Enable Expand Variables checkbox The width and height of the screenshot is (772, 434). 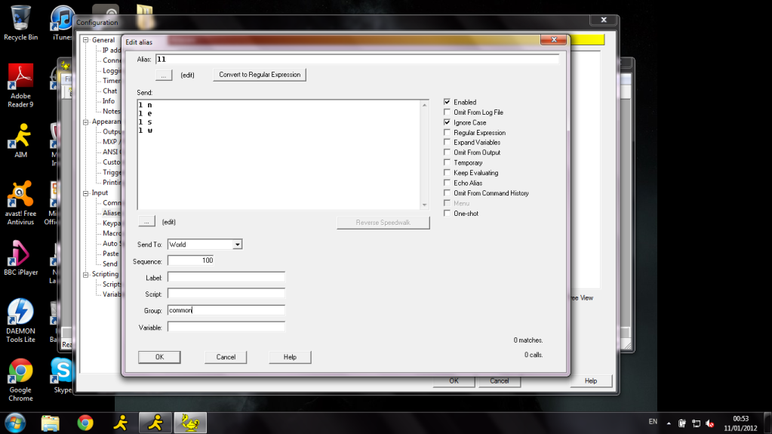(x=447, y=143)
